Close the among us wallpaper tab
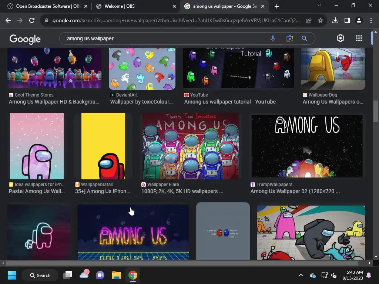 [x=263, y=6]
